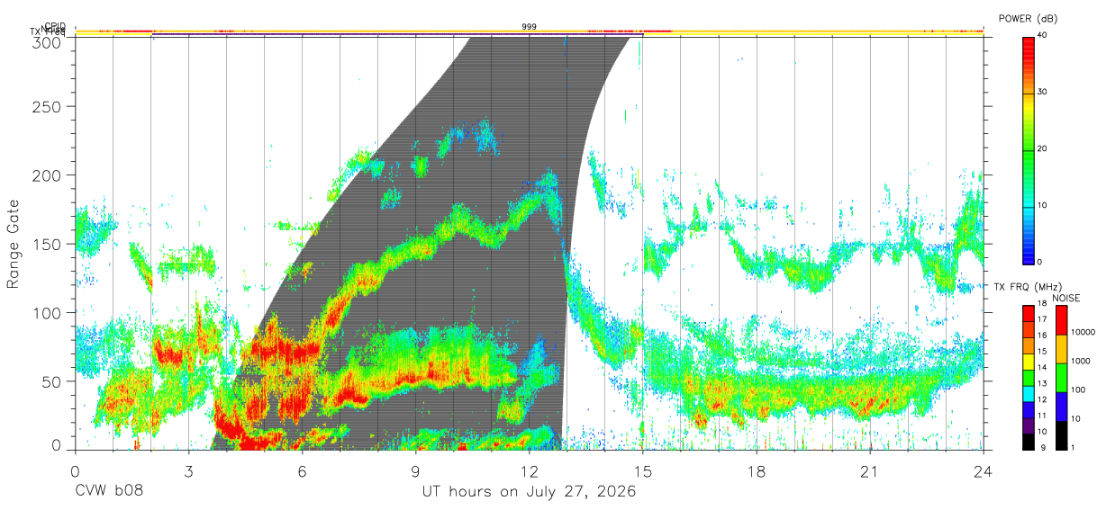Image resolution: width=1106 pixels, height=510 pixels.
Task: Click the 'UT hours on July 27, 2026' label
Action: pos(529,492)
